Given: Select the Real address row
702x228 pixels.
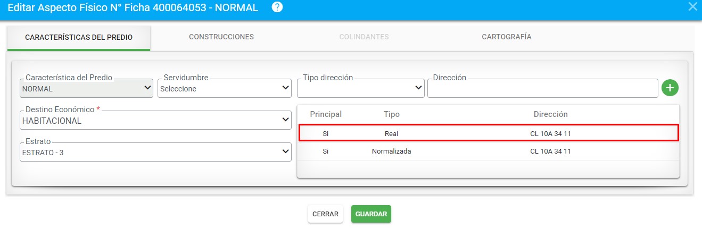Looking at the screenshot, I should pyautogui.click(x=489, y=133).
